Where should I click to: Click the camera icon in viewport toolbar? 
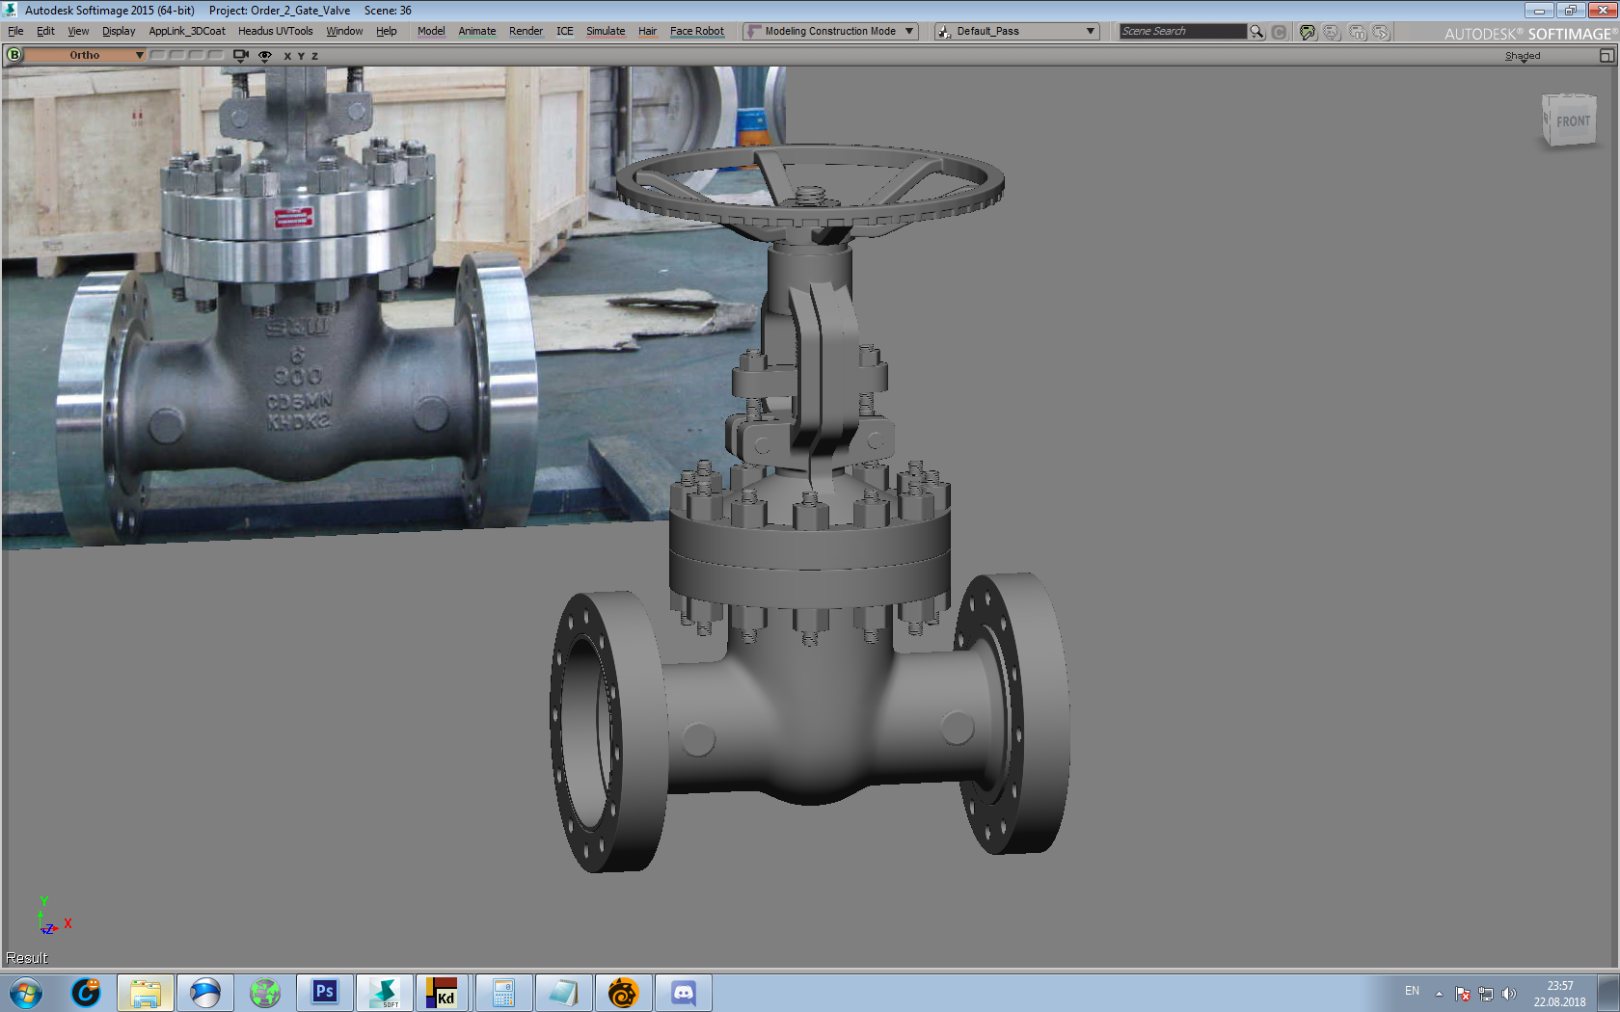pyautogui.click(x=241, y=56)
